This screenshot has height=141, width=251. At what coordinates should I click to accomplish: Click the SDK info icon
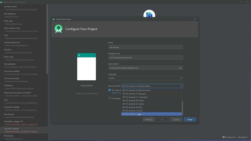click(109, 90)
